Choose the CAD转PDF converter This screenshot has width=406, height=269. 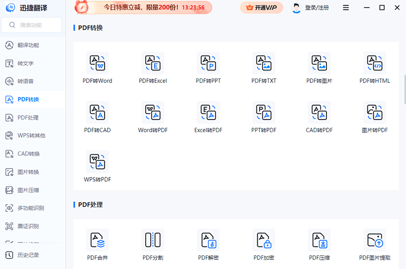(x=319, y=117)
